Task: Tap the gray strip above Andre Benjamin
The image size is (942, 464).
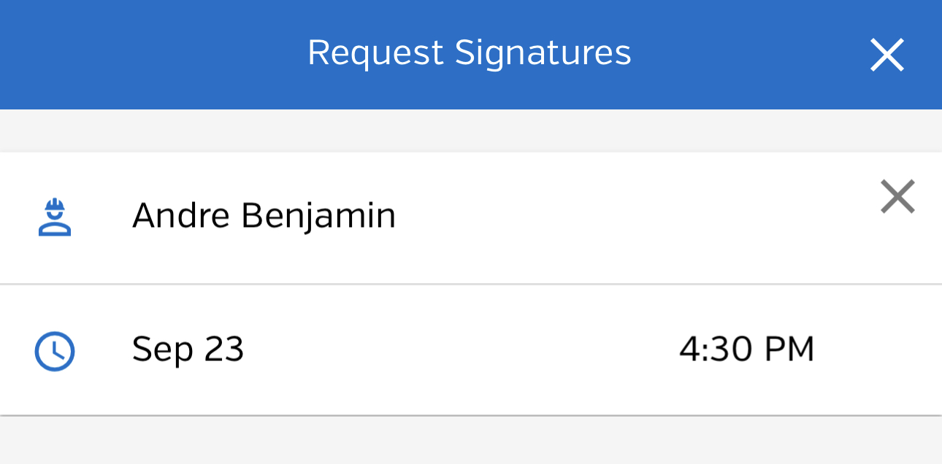Action: click(471, 131)
